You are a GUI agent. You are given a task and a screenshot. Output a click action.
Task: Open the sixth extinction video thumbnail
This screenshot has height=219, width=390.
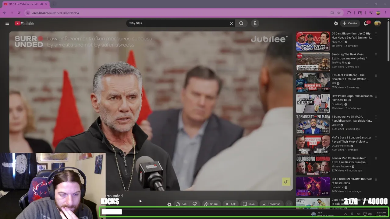(313, 62)
